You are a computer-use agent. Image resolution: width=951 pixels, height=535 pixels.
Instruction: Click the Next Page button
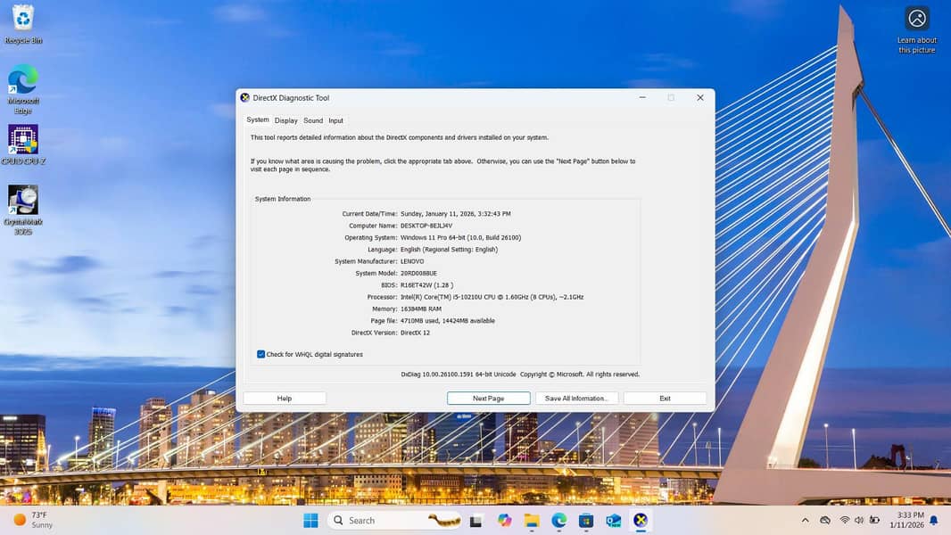click(488, 399)
